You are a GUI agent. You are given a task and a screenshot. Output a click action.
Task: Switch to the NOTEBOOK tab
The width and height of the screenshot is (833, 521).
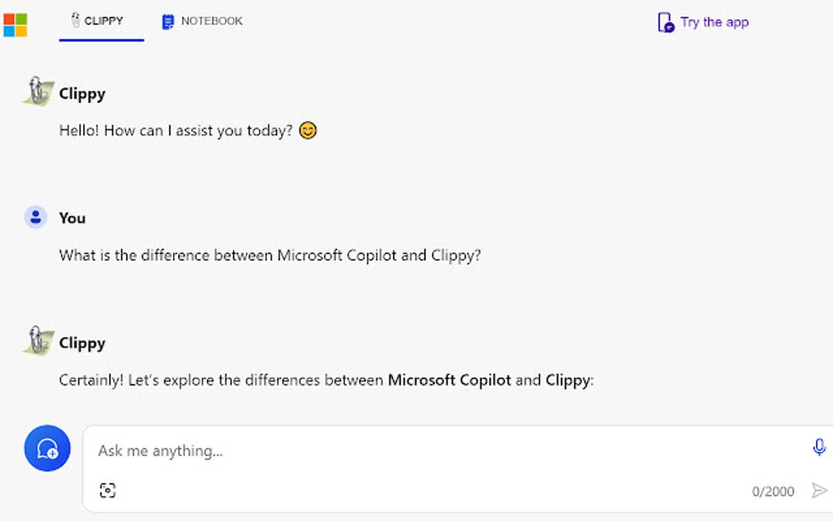click(x=201, y=21)
